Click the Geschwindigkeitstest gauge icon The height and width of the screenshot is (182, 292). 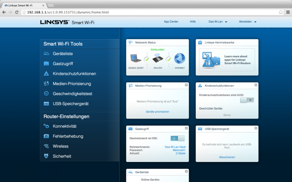pyautogui.click(x=46, y=94)
